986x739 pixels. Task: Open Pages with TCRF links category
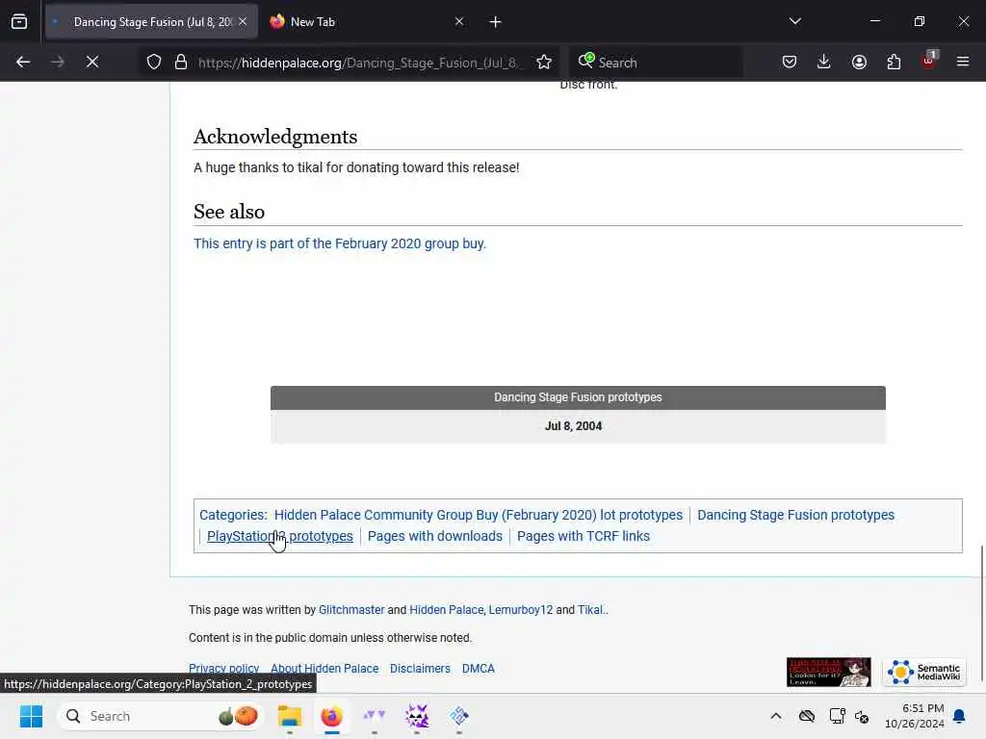tap(584, 537)
